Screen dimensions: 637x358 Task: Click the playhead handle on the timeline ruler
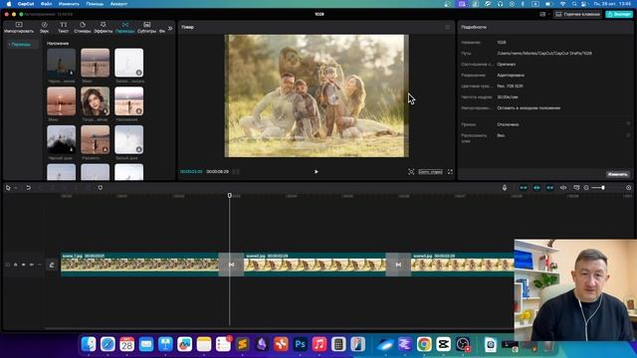pos(230,196)
